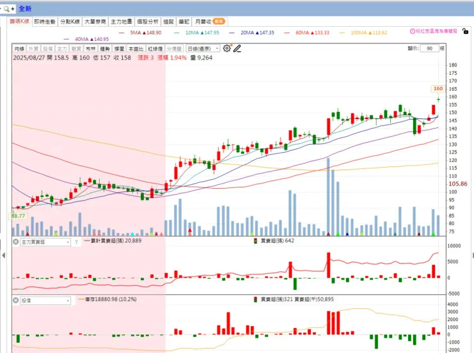Click the 量 9,264 volume value
This screenshot has width=474, height=353.
201,58
